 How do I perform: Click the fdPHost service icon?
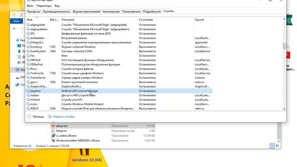[x=28, y=60]
